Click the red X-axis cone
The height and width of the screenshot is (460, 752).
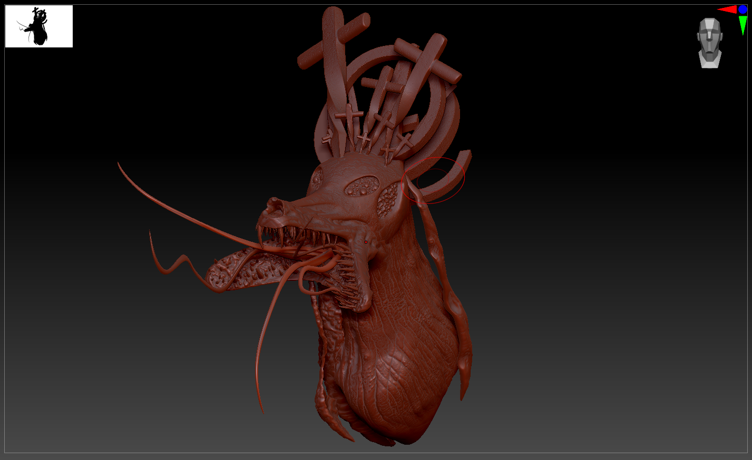(x=727, y=9)
